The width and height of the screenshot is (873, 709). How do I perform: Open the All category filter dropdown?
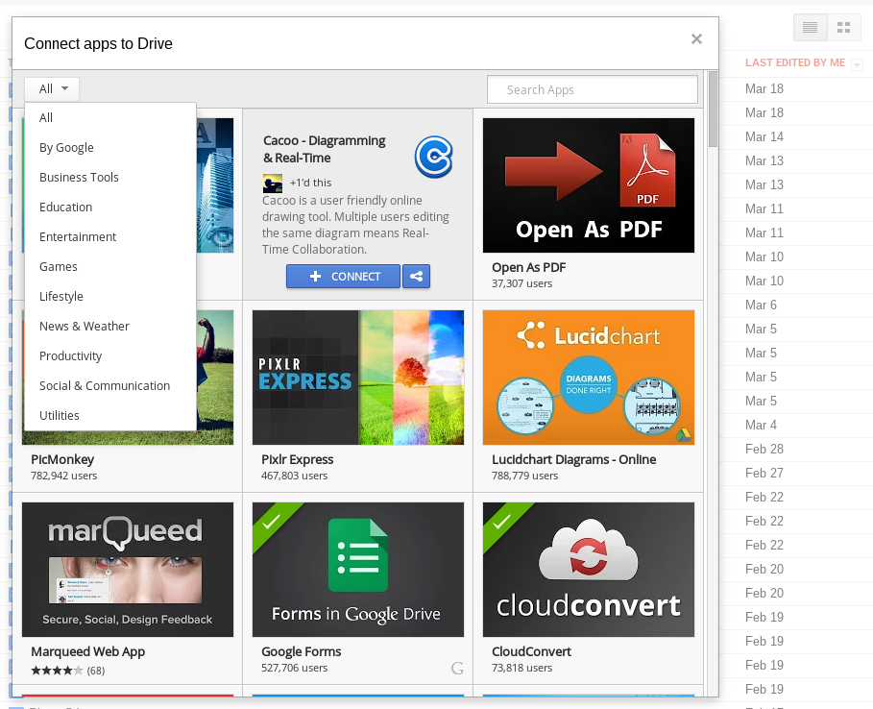coord(52,89)
